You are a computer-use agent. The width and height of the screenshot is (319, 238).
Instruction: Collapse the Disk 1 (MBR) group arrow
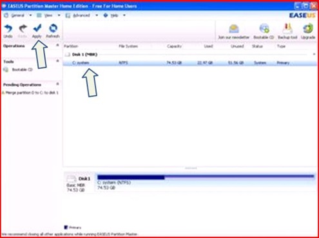coord(314,54)
